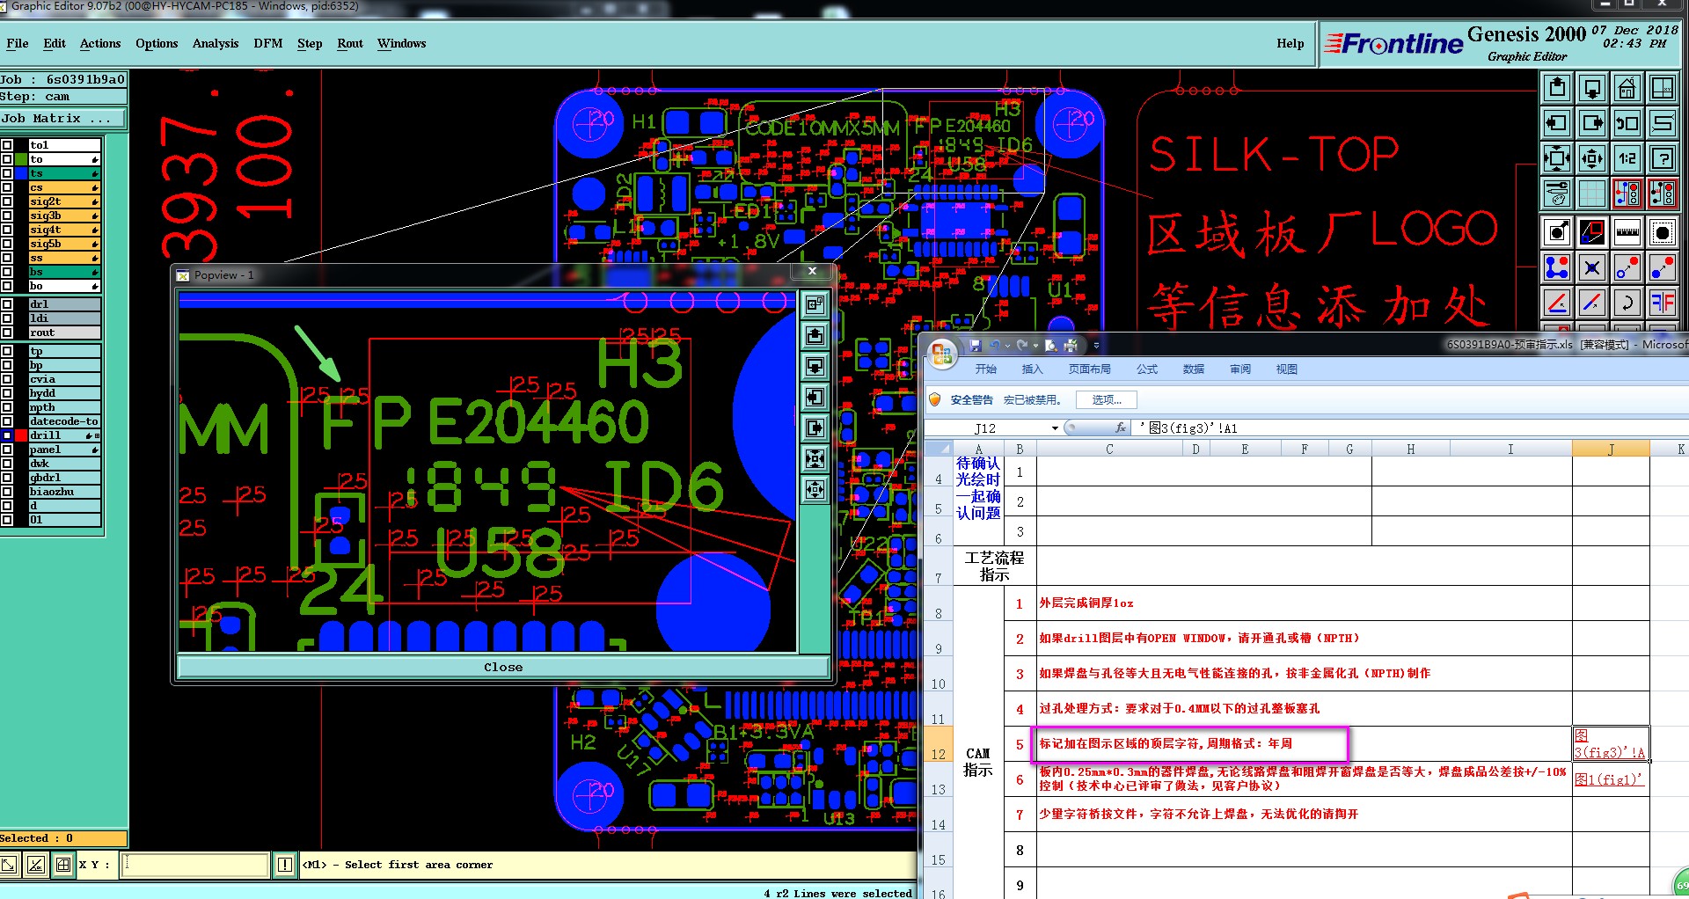The image size is (1689, 899).
Task: Click the Office button in Excel
Action: (x=942, y=354)
